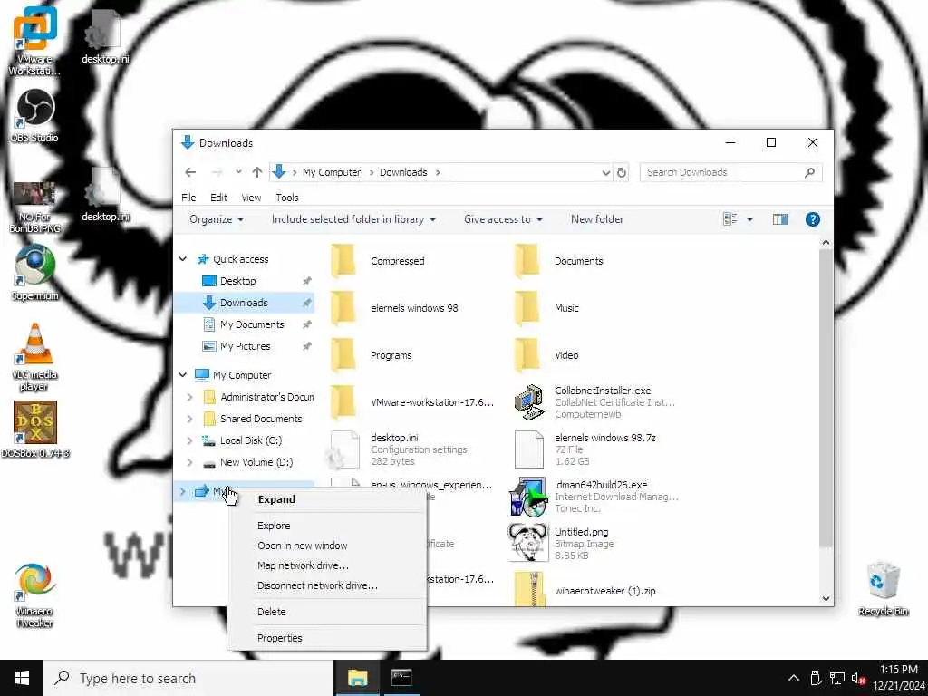The height and width of the screenshot is (696, 928).
Task: Refresh the Downloads folder view
Action: coord(622,172)
